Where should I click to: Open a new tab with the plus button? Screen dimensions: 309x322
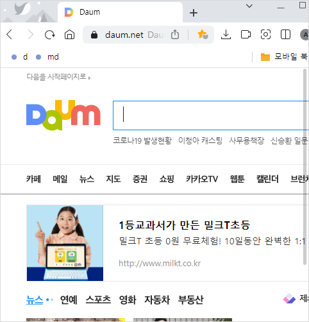tap(194, 13)
